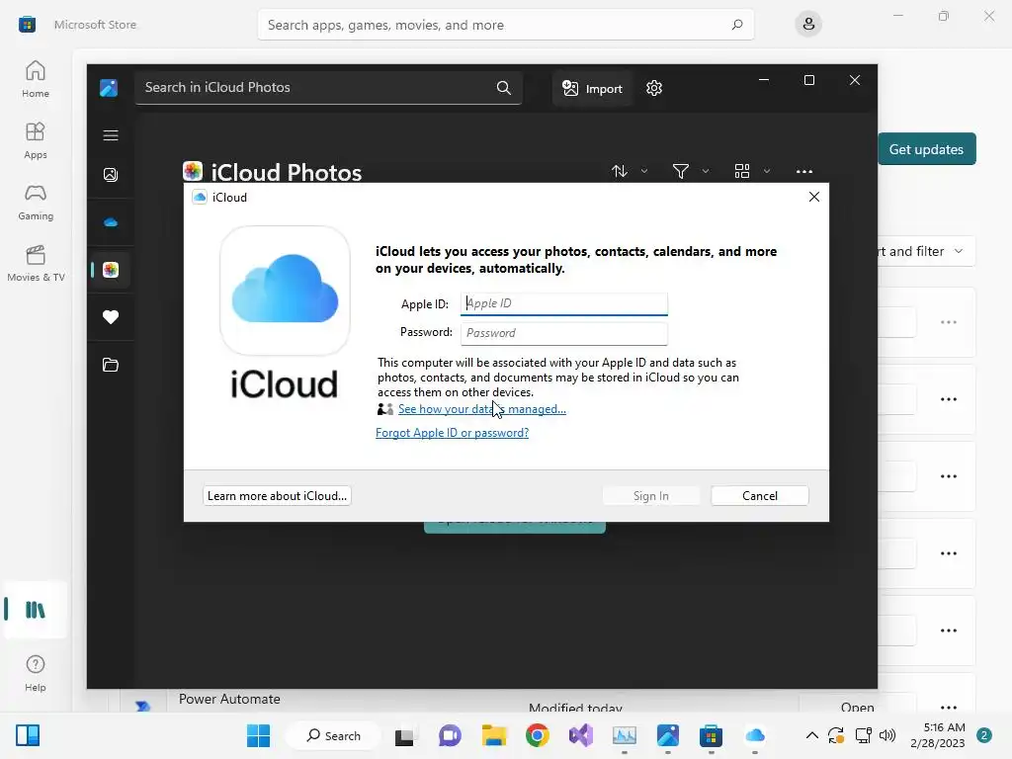
Task: Open Library in Microsoft Store sidebar
Action: coord(36,610)
